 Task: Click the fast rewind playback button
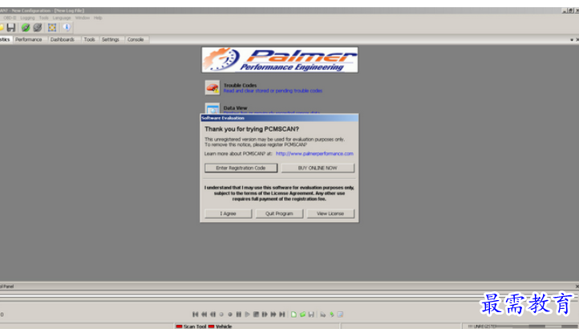point(204,315)
